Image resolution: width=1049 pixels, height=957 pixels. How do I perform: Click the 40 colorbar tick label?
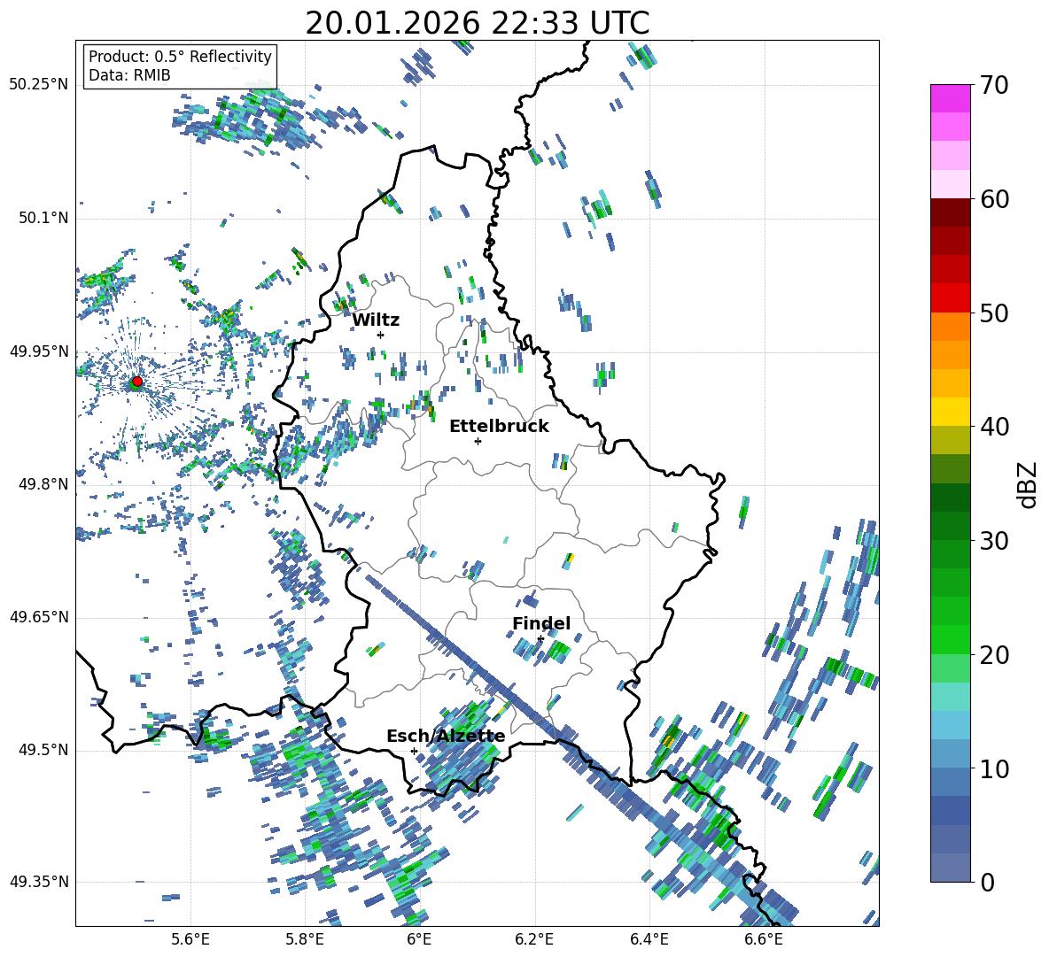pyautogui.click(x=994, y=427)
